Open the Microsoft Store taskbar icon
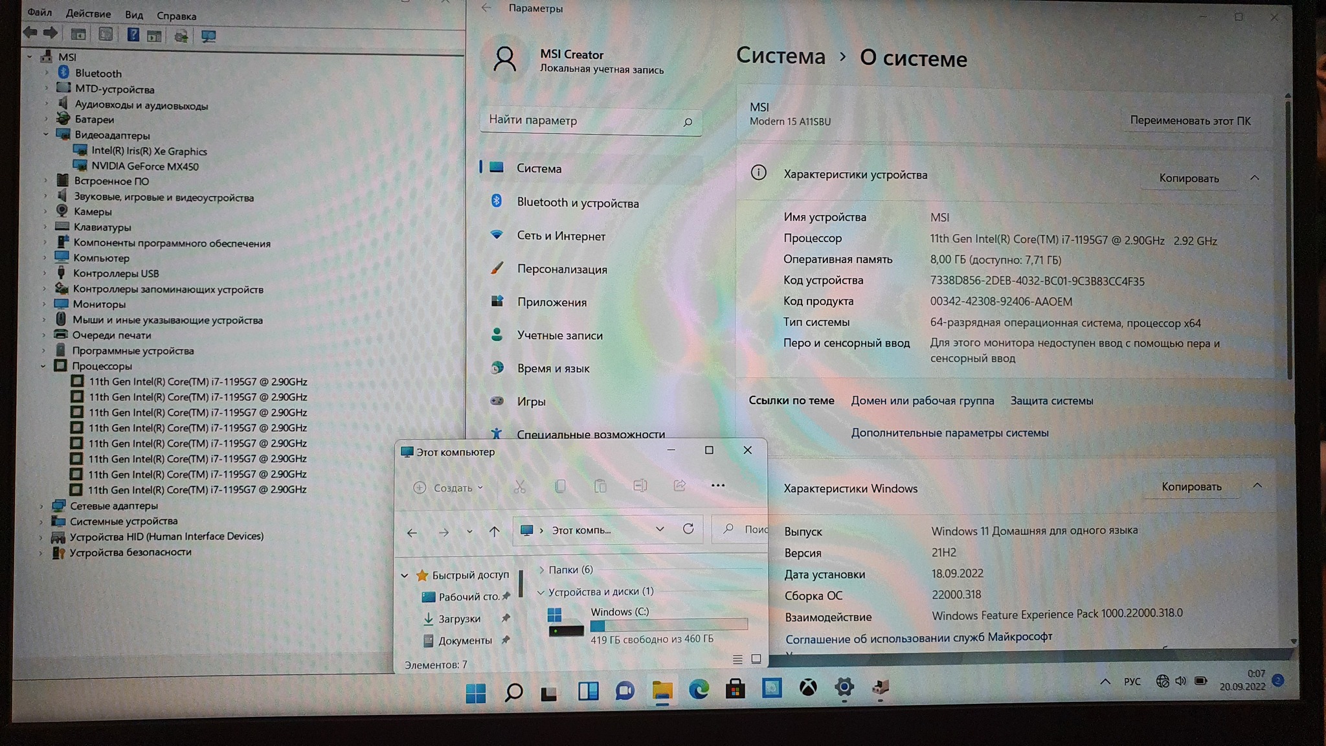Image resolution: width=1326 pixels, height=746 pixels. (735, 689)
